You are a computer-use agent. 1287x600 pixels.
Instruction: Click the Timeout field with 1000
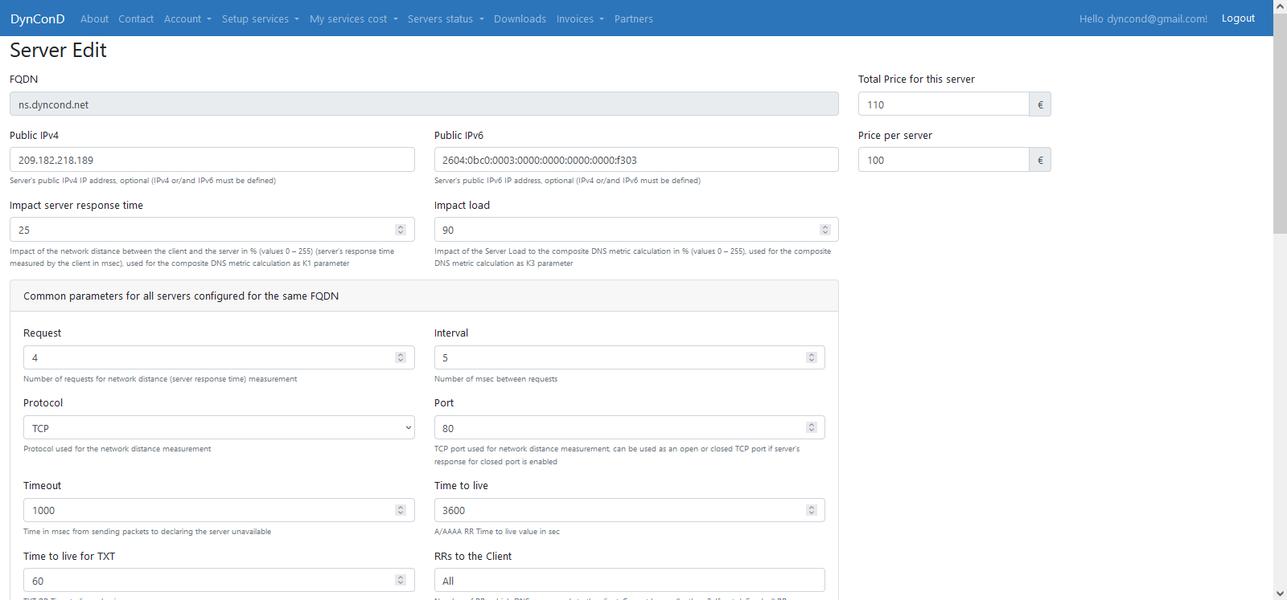click(x=219, y=510)
